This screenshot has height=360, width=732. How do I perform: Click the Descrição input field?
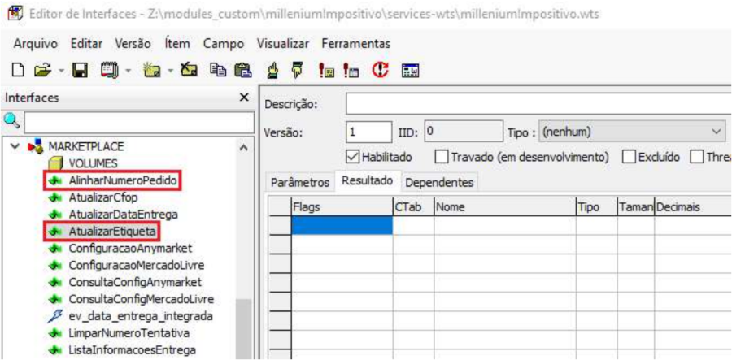(x=538, y=103)
